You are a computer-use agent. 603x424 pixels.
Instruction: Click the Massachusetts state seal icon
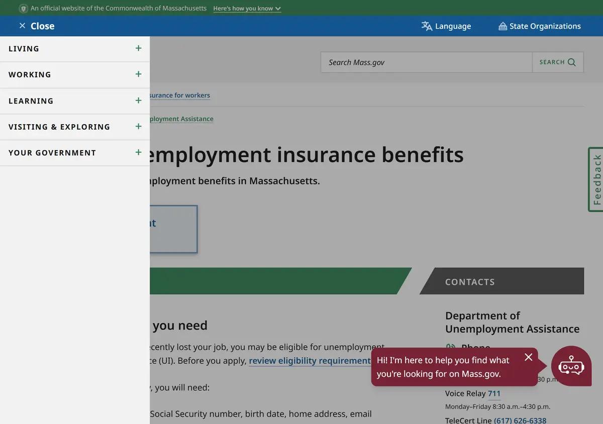(23, 9)
